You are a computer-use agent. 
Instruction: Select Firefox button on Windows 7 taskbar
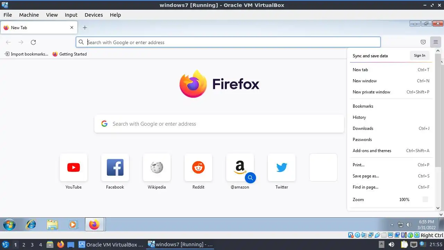(x=94, y=225)
